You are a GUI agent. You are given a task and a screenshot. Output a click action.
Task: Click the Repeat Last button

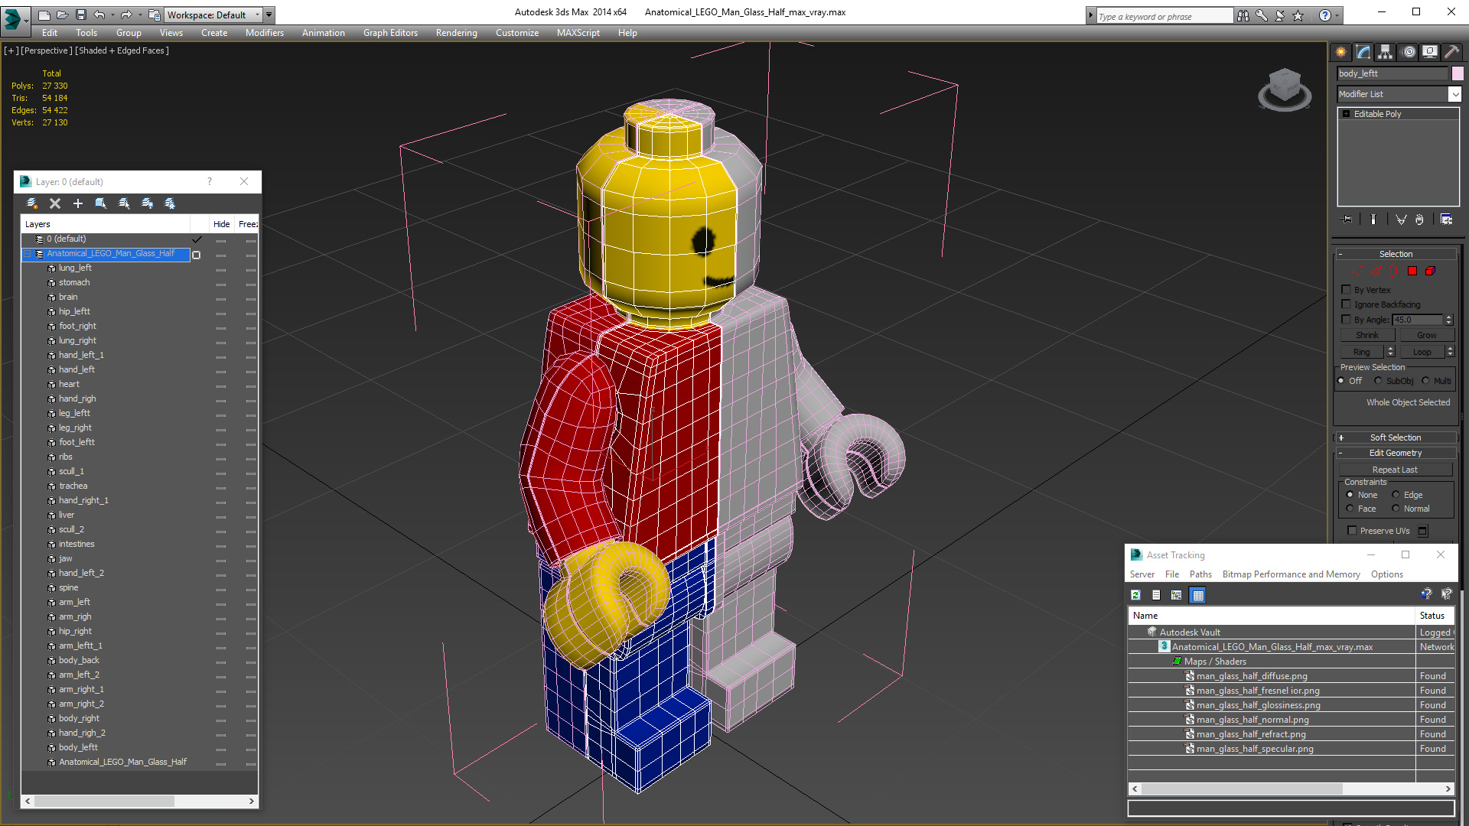[1395, 470]
